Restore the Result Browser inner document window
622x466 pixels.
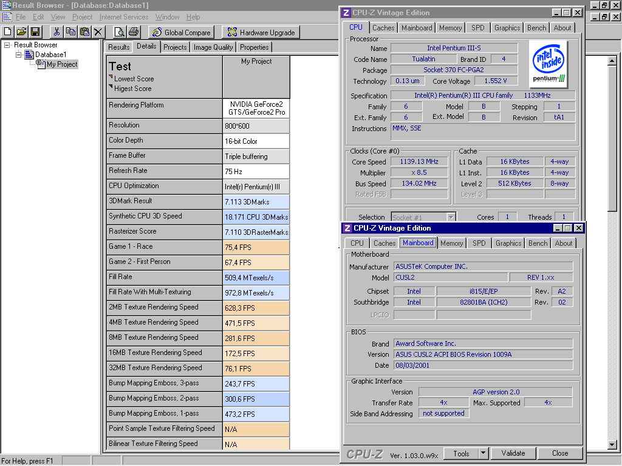coord(604,17)
